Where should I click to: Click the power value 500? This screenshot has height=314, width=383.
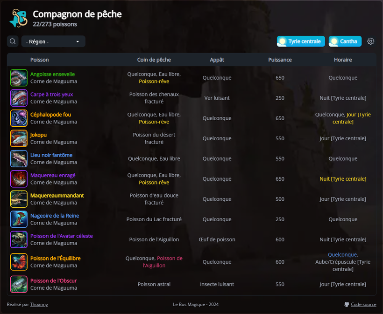coord(280,199)
